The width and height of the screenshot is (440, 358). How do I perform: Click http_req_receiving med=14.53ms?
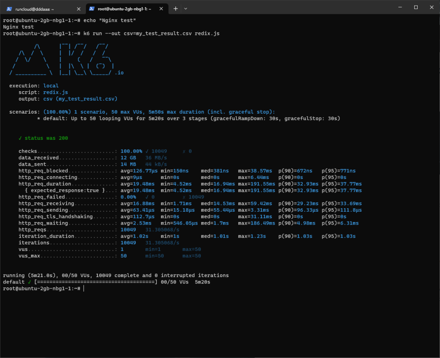tap(218, 204)
